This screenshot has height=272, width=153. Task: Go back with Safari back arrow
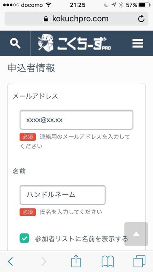10,261
